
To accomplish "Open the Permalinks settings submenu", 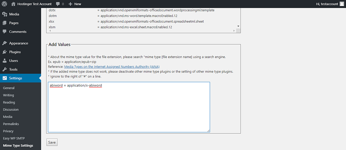I will tap(11, 124).
